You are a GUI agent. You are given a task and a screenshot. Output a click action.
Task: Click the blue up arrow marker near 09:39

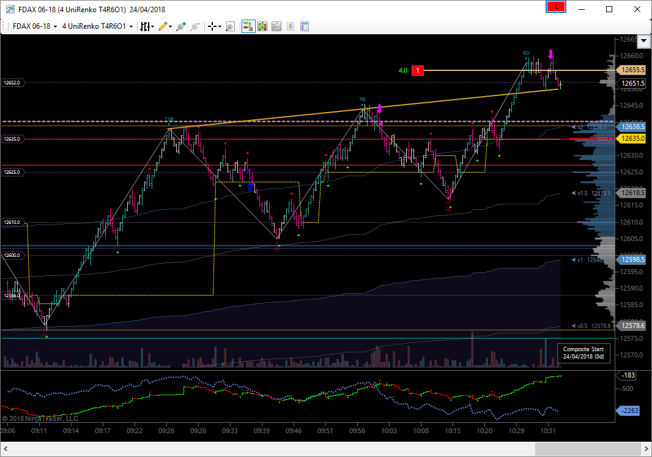pos(250,187)
